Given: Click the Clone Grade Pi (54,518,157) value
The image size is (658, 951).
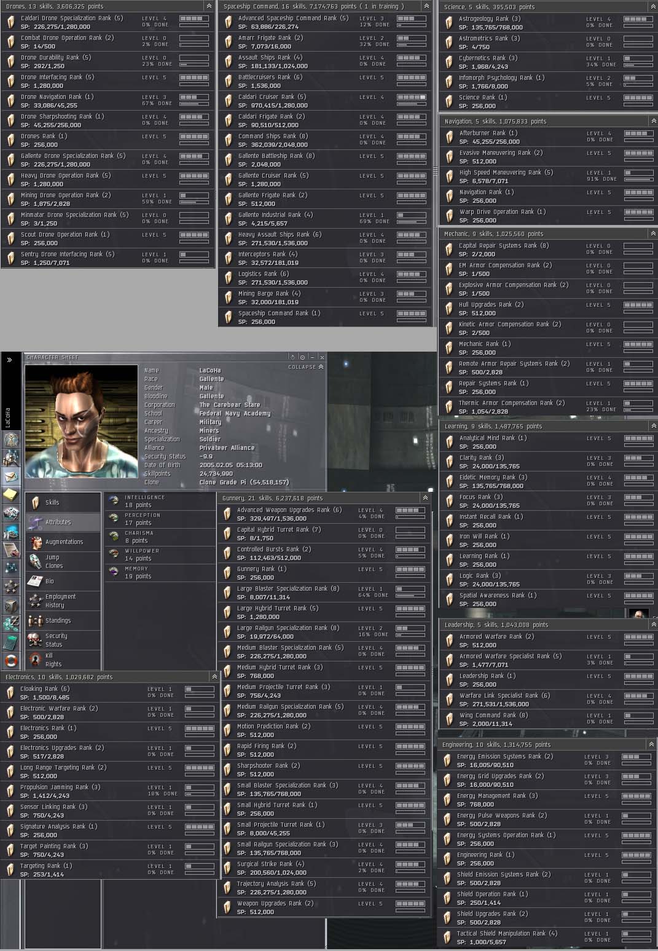Looking at the screenshot, I should click(244, 482).
